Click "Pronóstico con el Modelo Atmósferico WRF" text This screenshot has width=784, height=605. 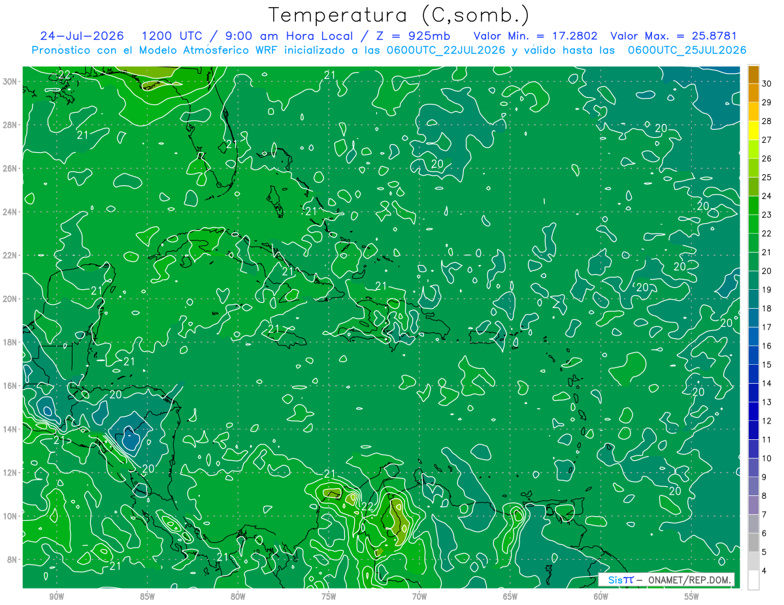(x=155, y=50)
